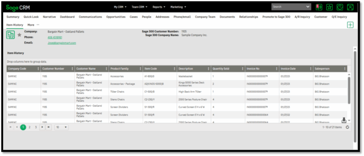This screenshot has width=364, height=156.
Task: Expand the My CRM menu
Action: [120, 7]
